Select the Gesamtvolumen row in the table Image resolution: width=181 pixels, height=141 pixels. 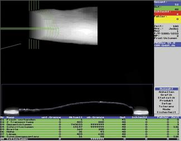click(x=90, y=125)
